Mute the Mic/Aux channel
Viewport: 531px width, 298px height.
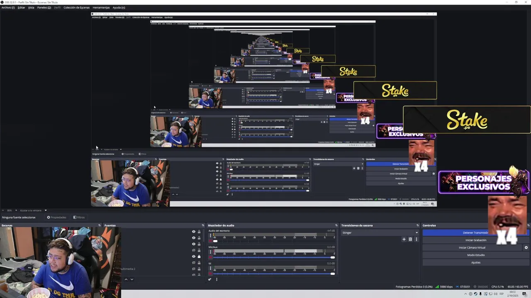(210, 257)
